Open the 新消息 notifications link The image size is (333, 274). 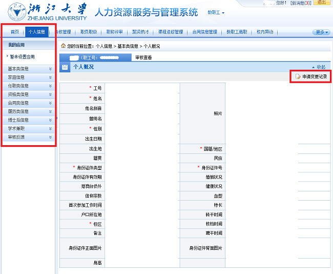coord(300,3)
